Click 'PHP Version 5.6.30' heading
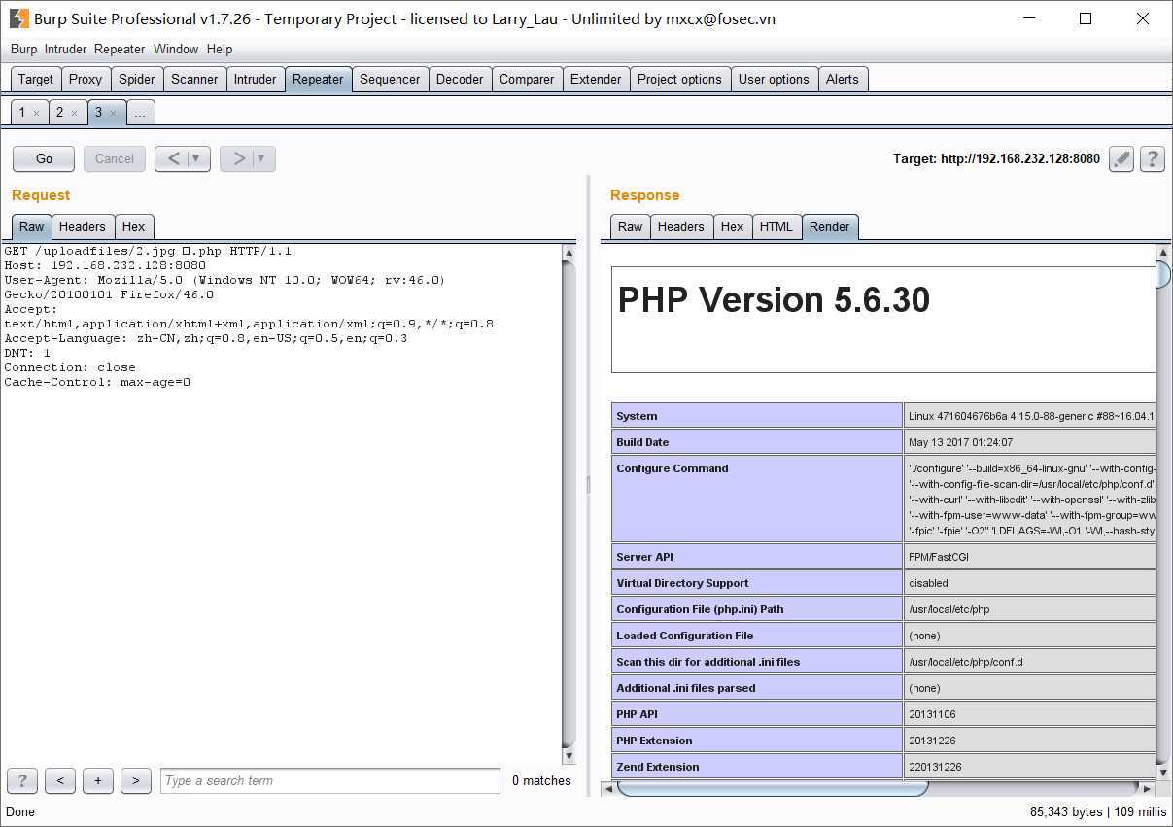 pyautogui.click(x=774, y=300)
